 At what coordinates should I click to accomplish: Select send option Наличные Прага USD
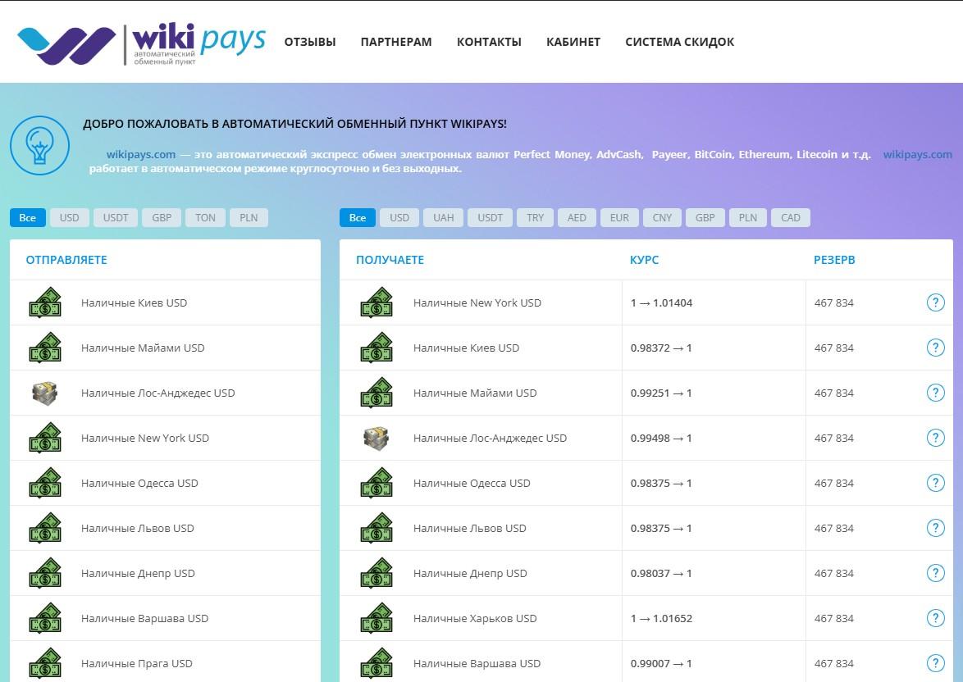(165, 662)
